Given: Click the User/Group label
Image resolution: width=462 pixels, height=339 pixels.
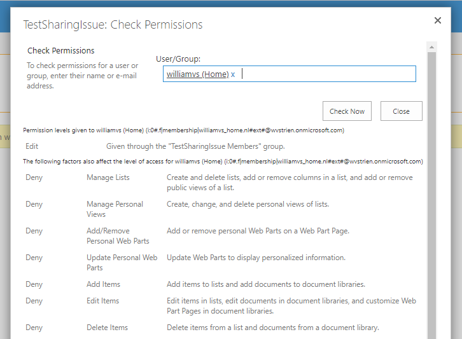Looking at the screenshot, I should [x=178, y=59].
